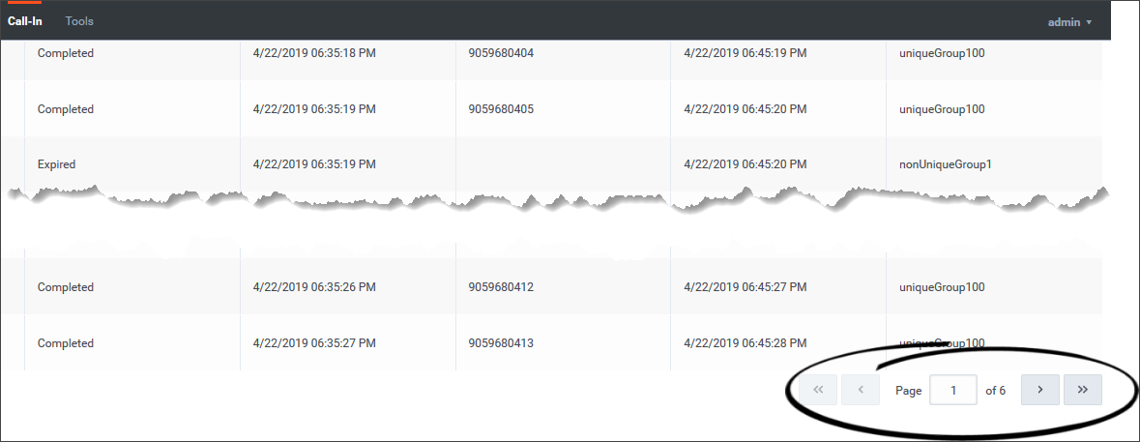Click phone number 9059680413
The image size is (1140, 442).
[500, 343]
